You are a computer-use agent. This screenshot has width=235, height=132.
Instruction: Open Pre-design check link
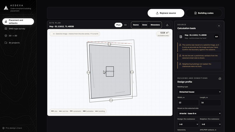tap(12, 128)
